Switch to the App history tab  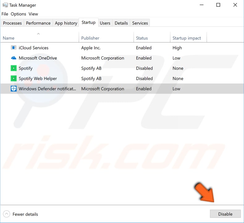[66, 23]
